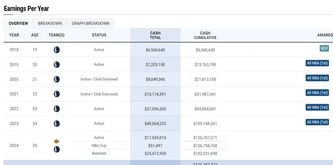
Task: Click the 2023 All NBA (1st) badge
Action: click(317, 122)
